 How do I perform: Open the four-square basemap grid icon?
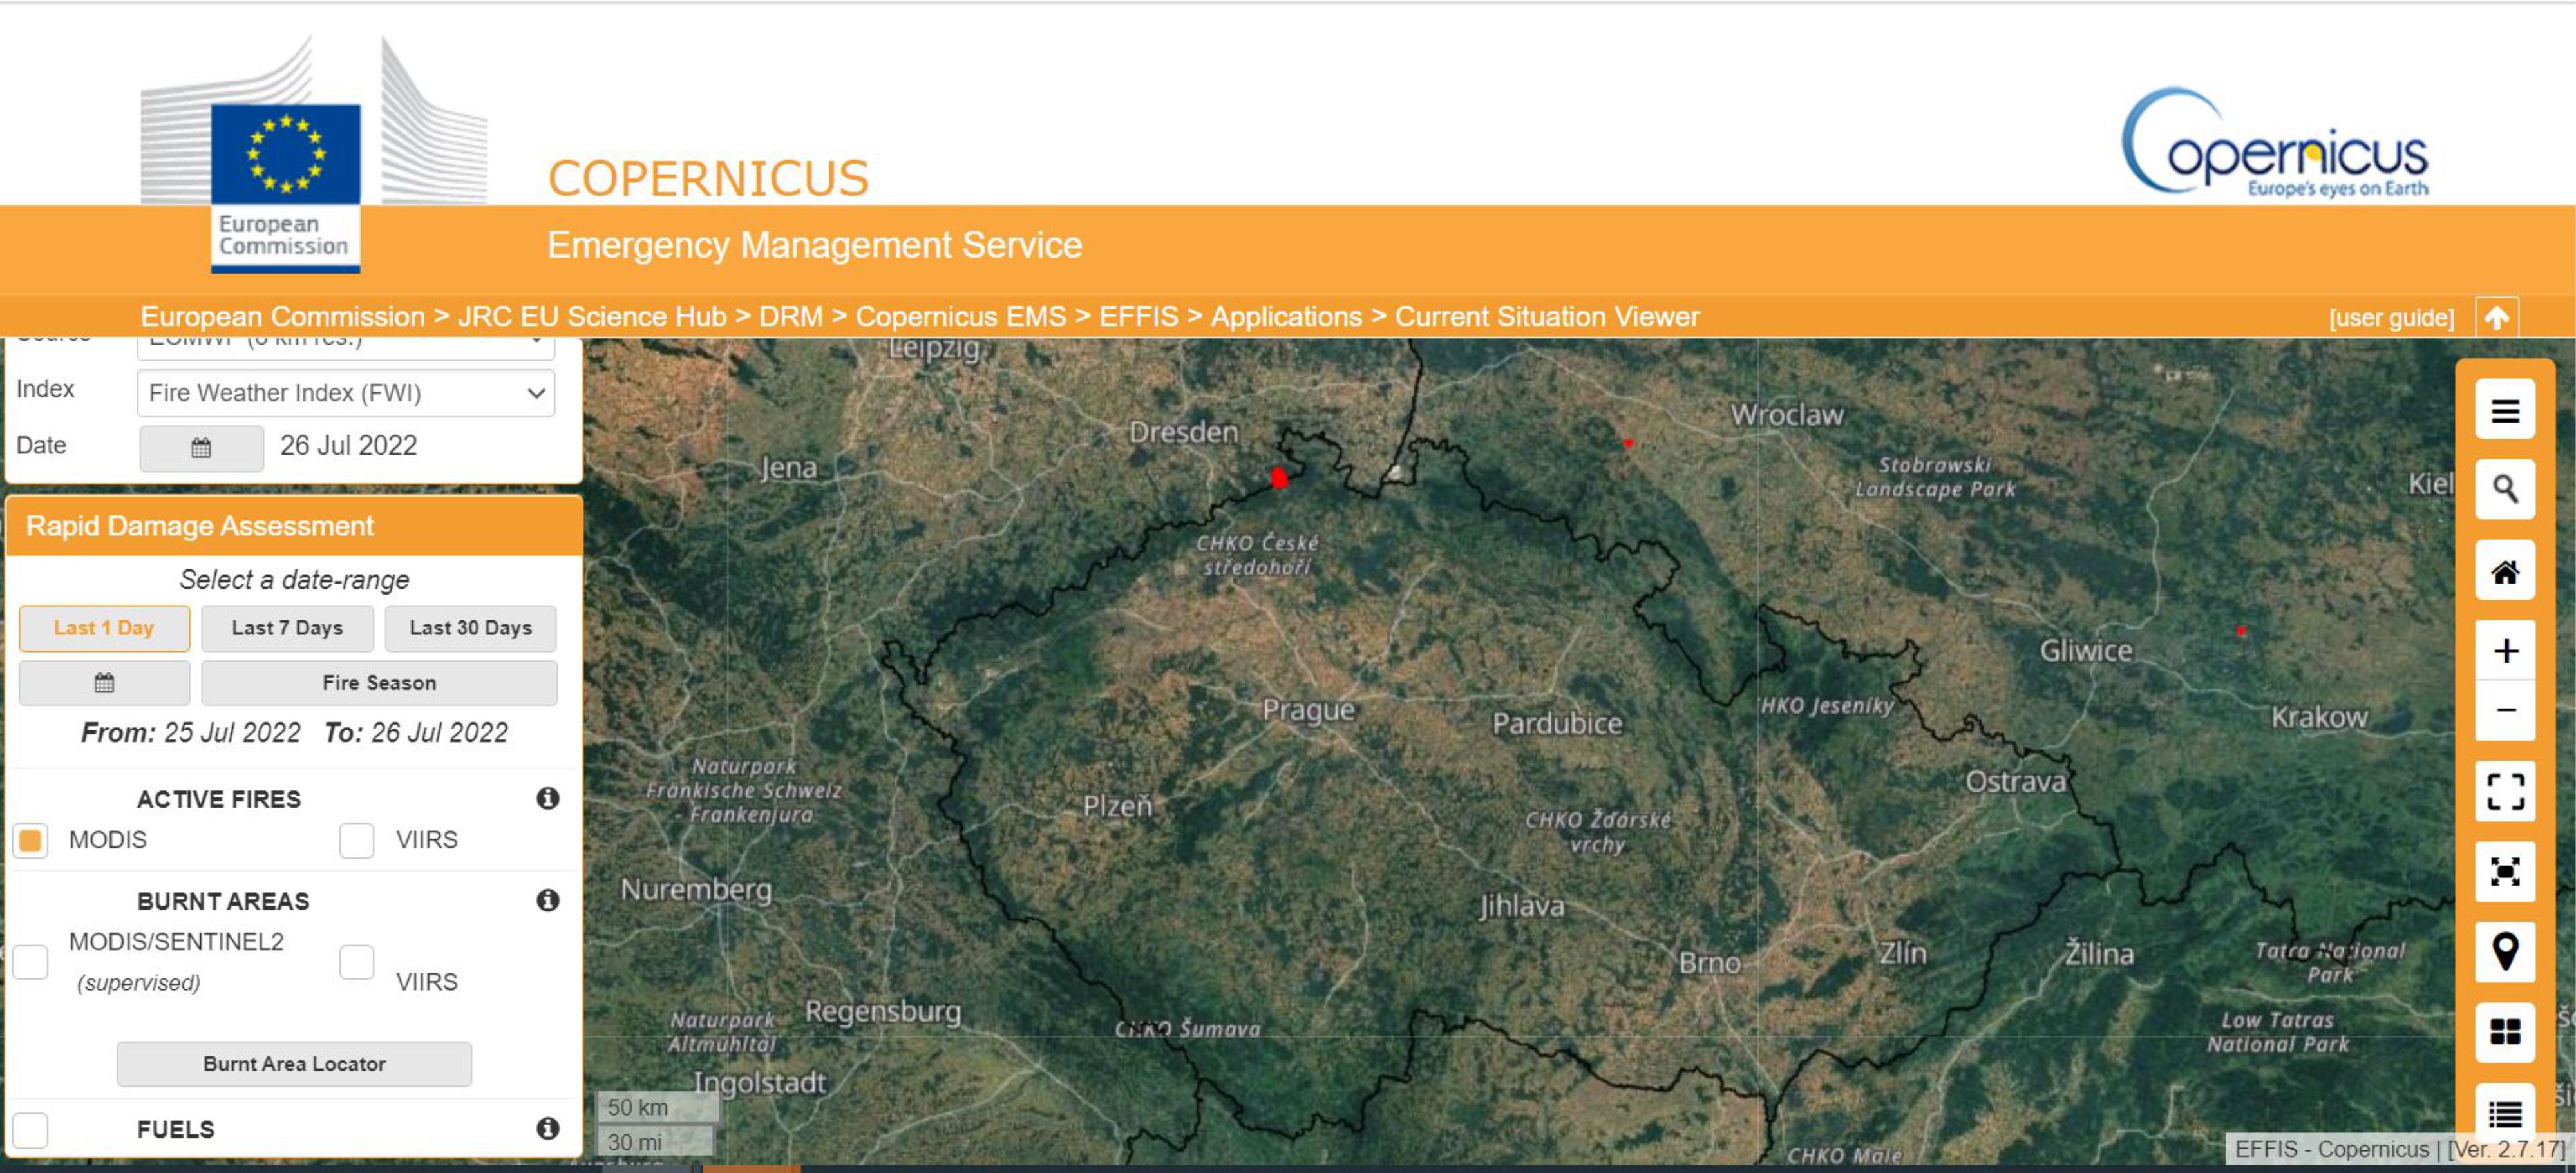2504,1032
